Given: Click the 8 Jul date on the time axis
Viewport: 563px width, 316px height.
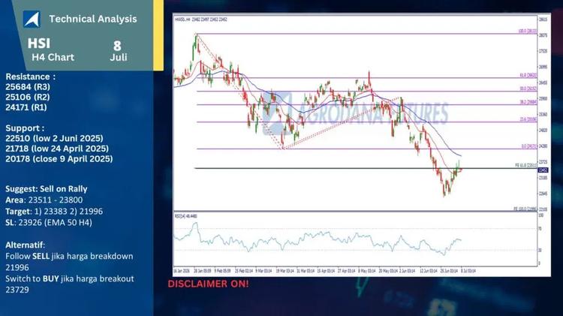Looking at the screenshot, I should pyautogui.click(x=468, y=271).
